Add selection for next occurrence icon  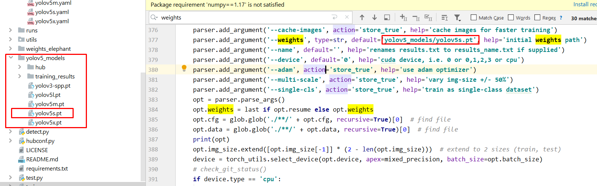[x=404, y=17]
